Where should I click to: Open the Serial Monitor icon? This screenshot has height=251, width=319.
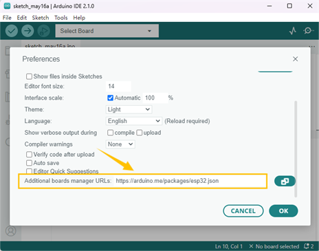308,30
